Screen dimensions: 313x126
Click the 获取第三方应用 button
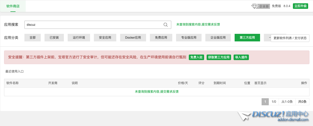[219, 57]
